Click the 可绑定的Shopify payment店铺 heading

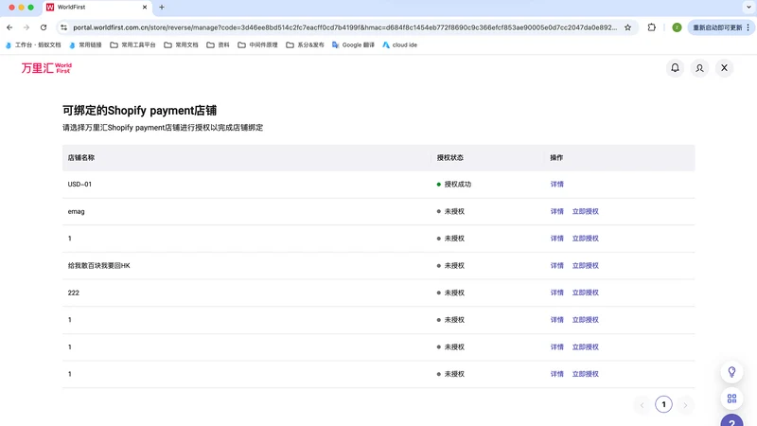point(139,111)
